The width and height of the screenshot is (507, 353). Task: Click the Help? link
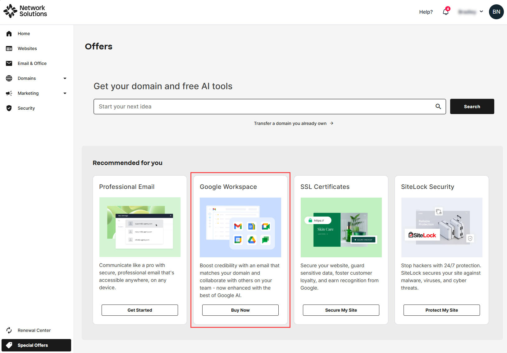(426, 12)
